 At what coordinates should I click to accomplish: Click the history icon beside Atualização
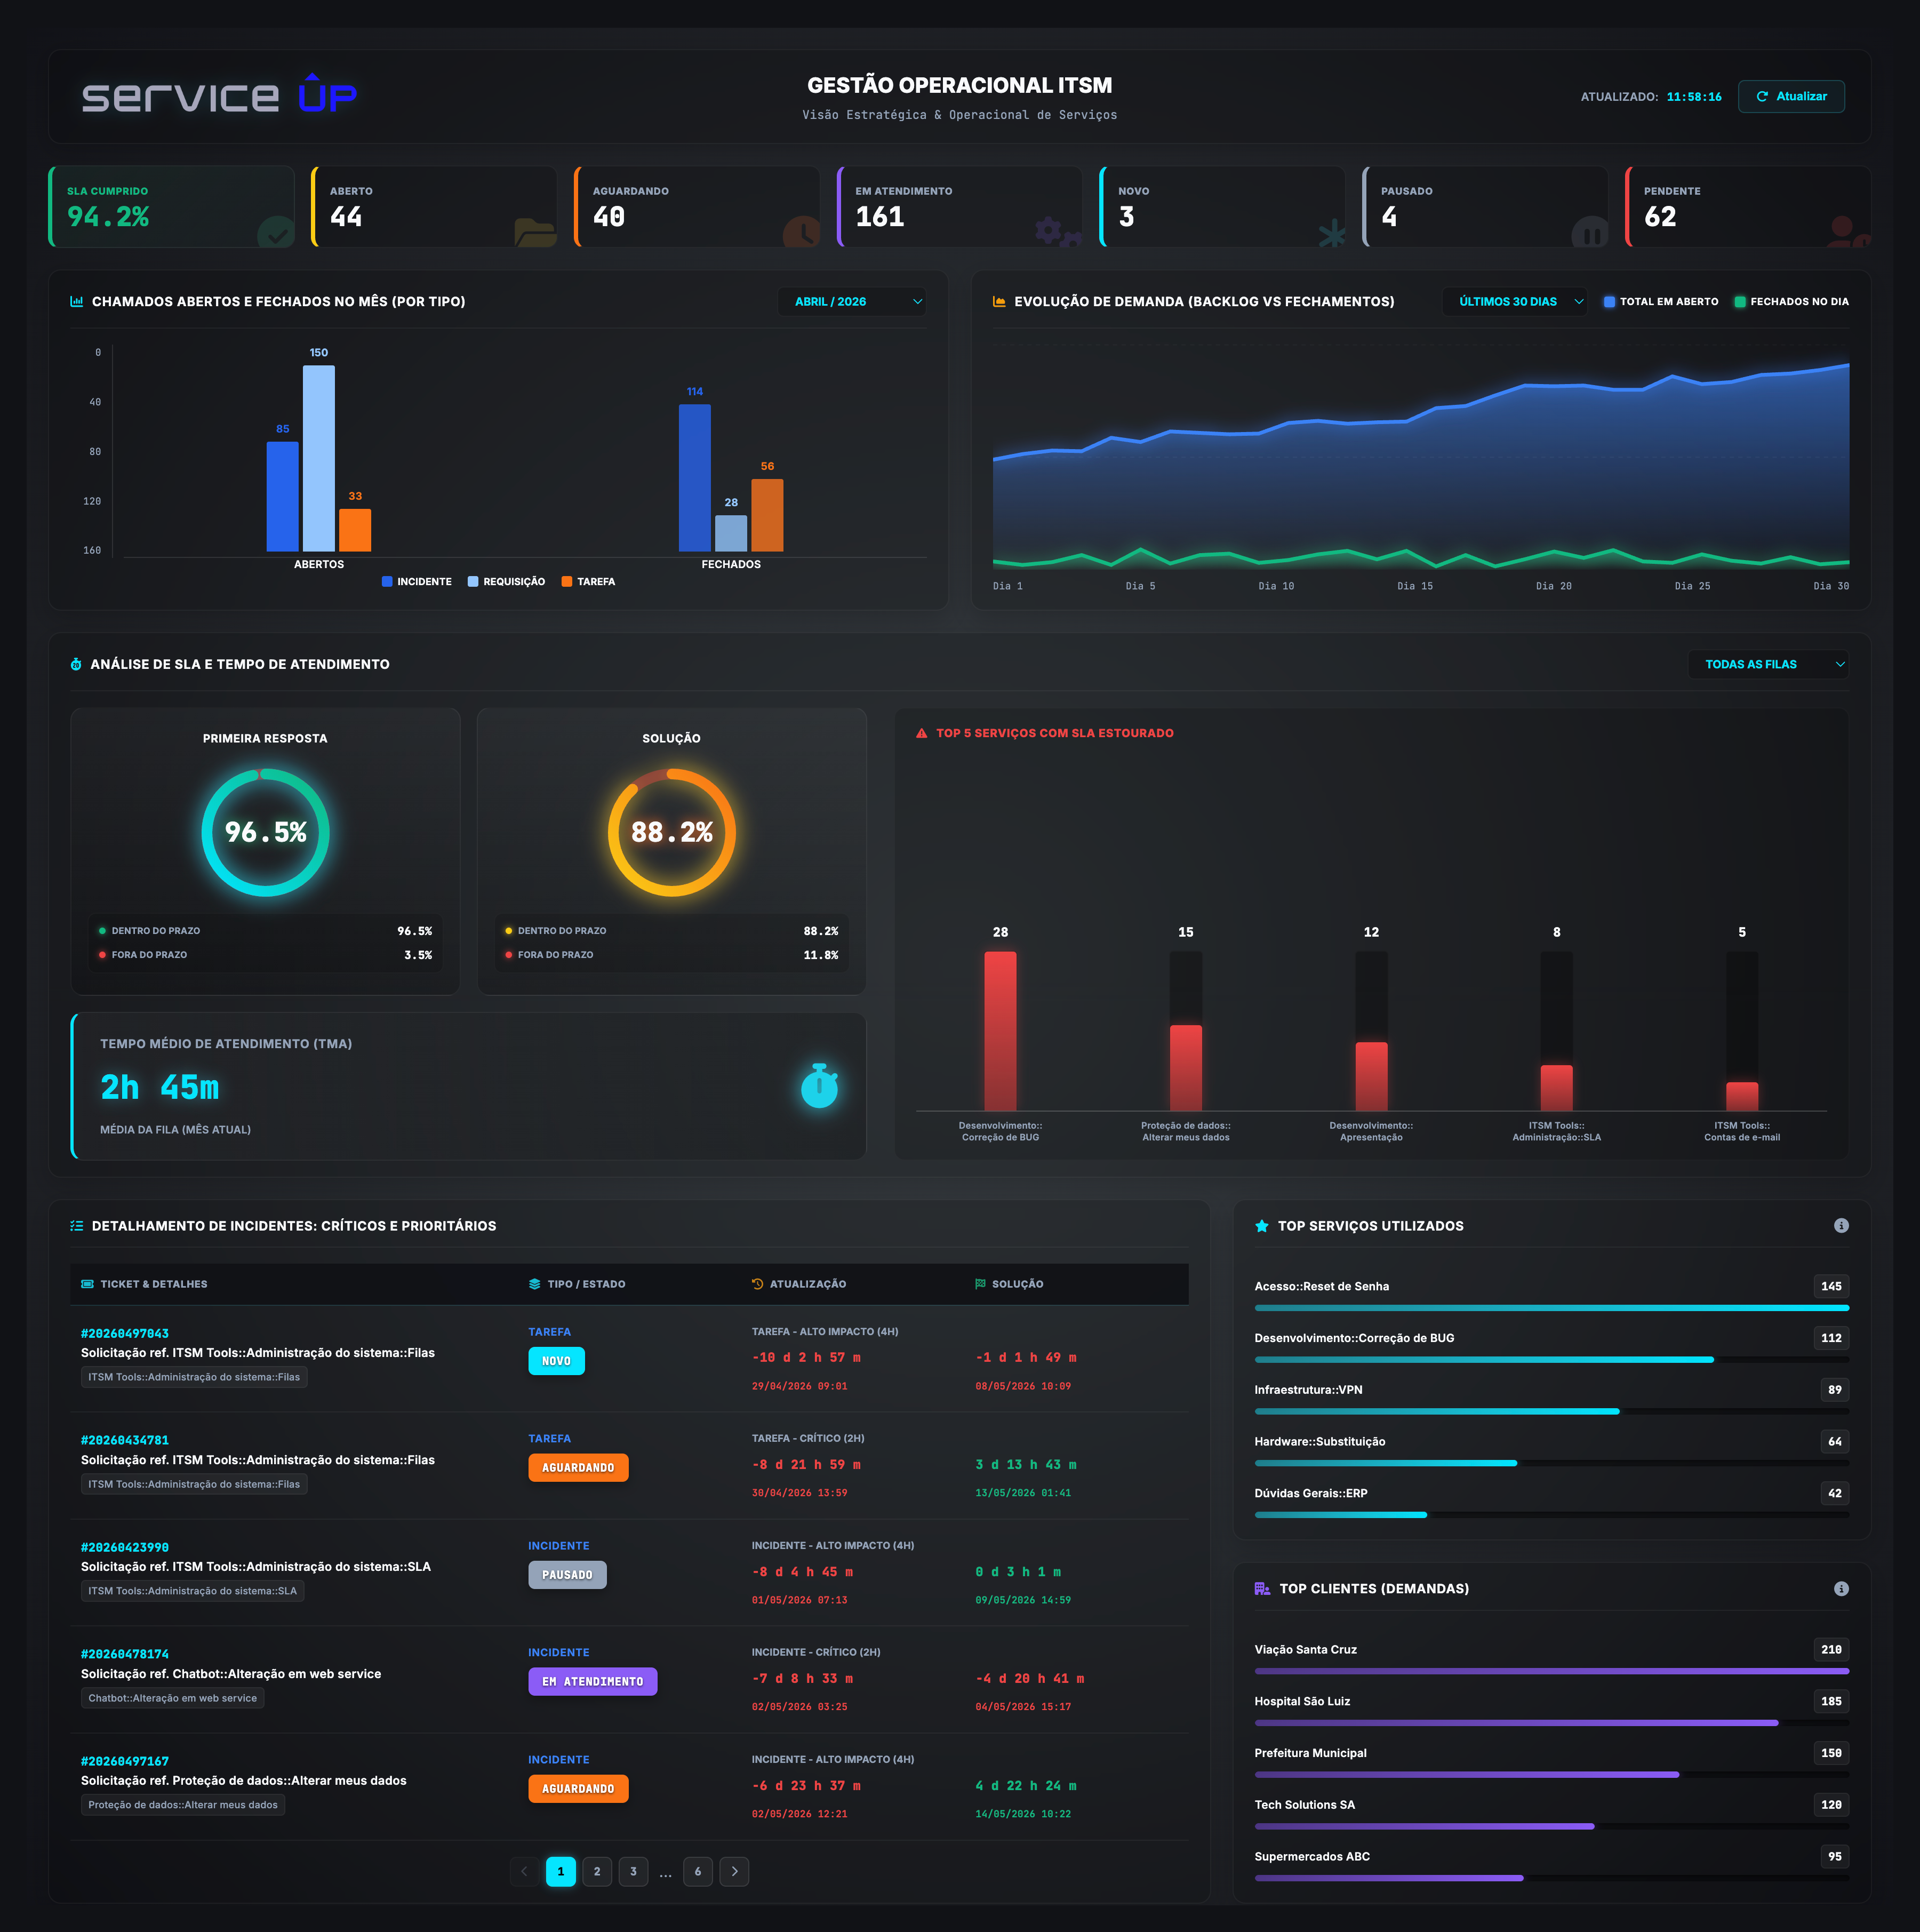pyautogui.click(x=758, y=1285)
